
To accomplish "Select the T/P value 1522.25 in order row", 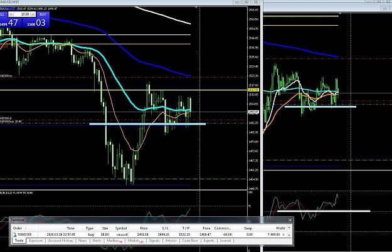I will point(184,235).
